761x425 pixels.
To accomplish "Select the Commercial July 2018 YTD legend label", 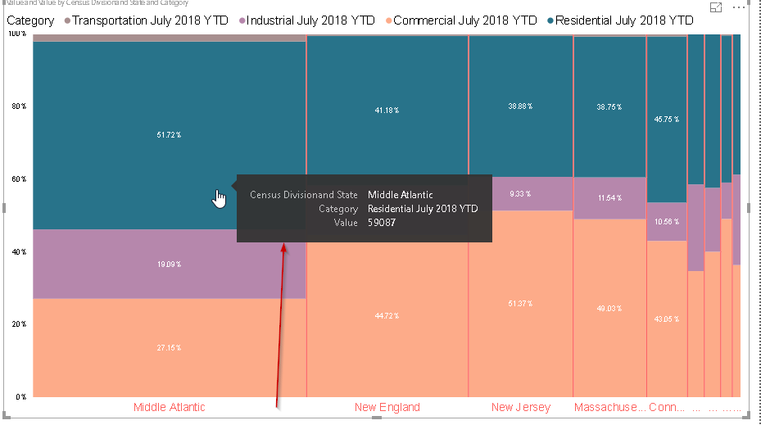I will (x=465, y=20).
